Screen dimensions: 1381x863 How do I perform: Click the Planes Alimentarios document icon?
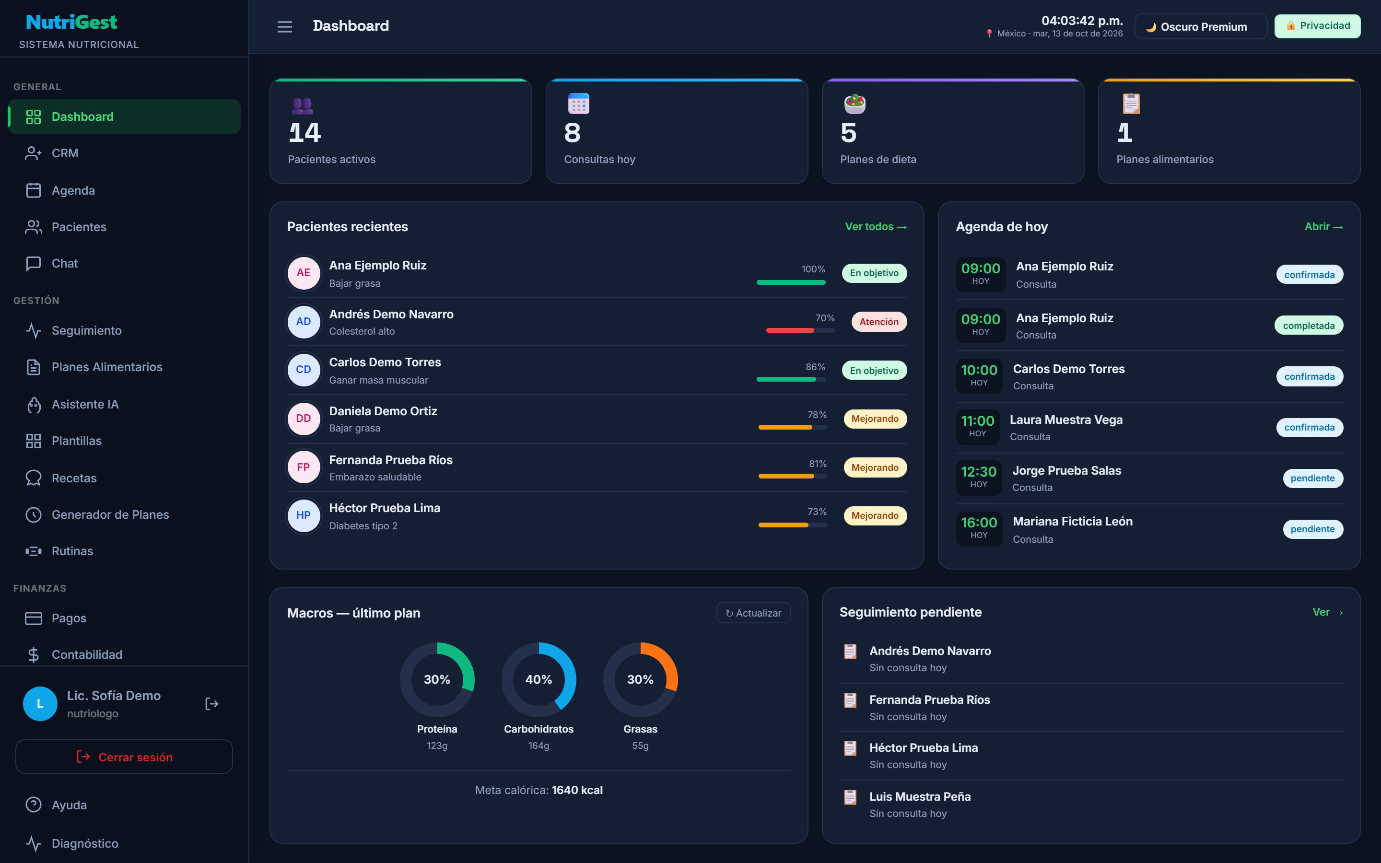pyautogui.click(x=33, y=367)
